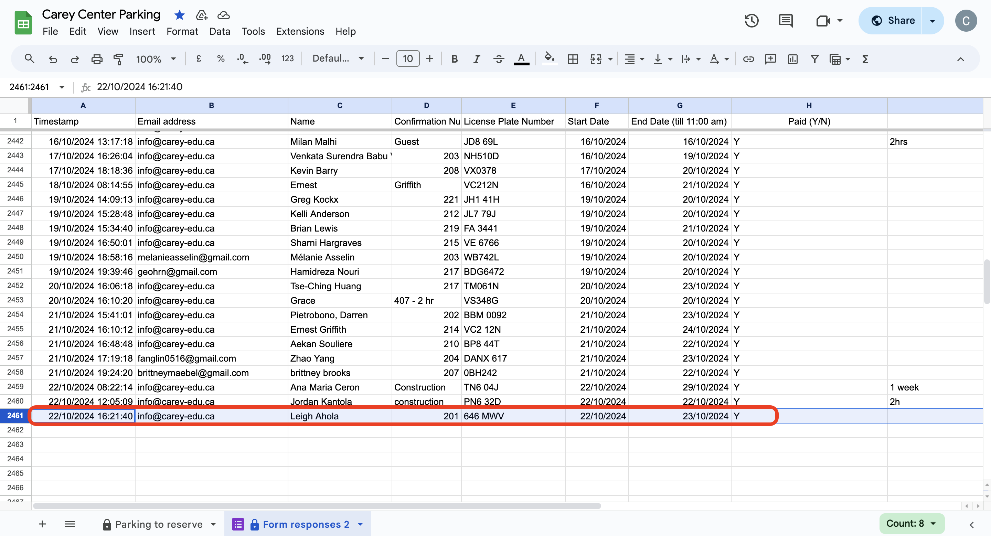
Task: Click the create filter funnel icon
Action: point(814,59)
